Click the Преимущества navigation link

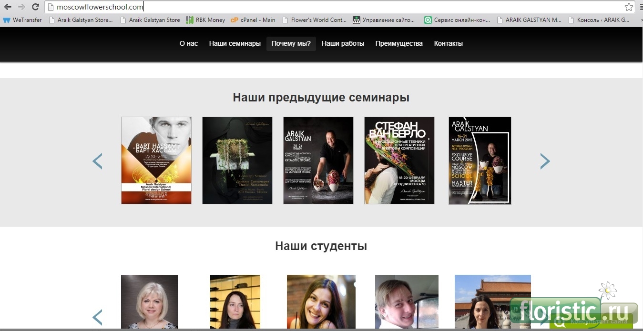click(x=399, y=43)
